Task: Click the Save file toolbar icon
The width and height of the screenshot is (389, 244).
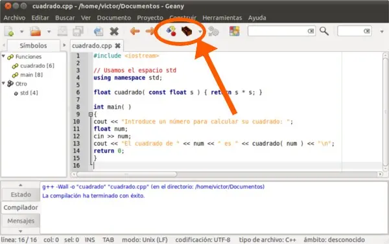Action: coord(62,32)
